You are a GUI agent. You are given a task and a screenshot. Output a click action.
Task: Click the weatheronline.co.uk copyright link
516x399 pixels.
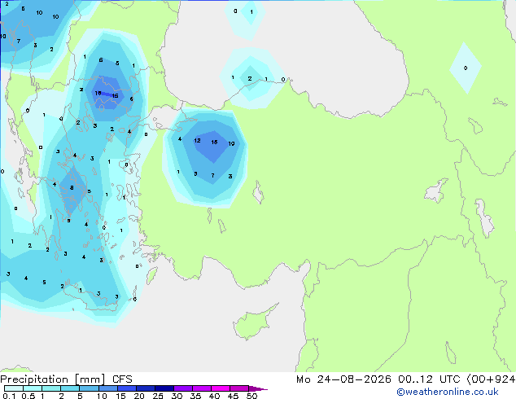click(x=448, y=392)
